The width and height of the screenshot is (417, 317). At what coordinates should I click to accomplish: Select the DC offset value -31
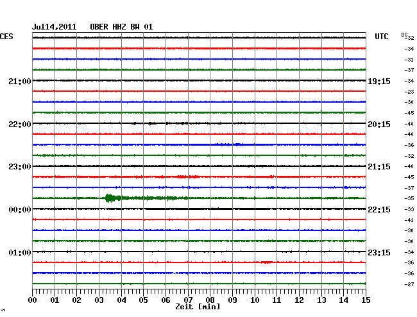click(409, 60)
